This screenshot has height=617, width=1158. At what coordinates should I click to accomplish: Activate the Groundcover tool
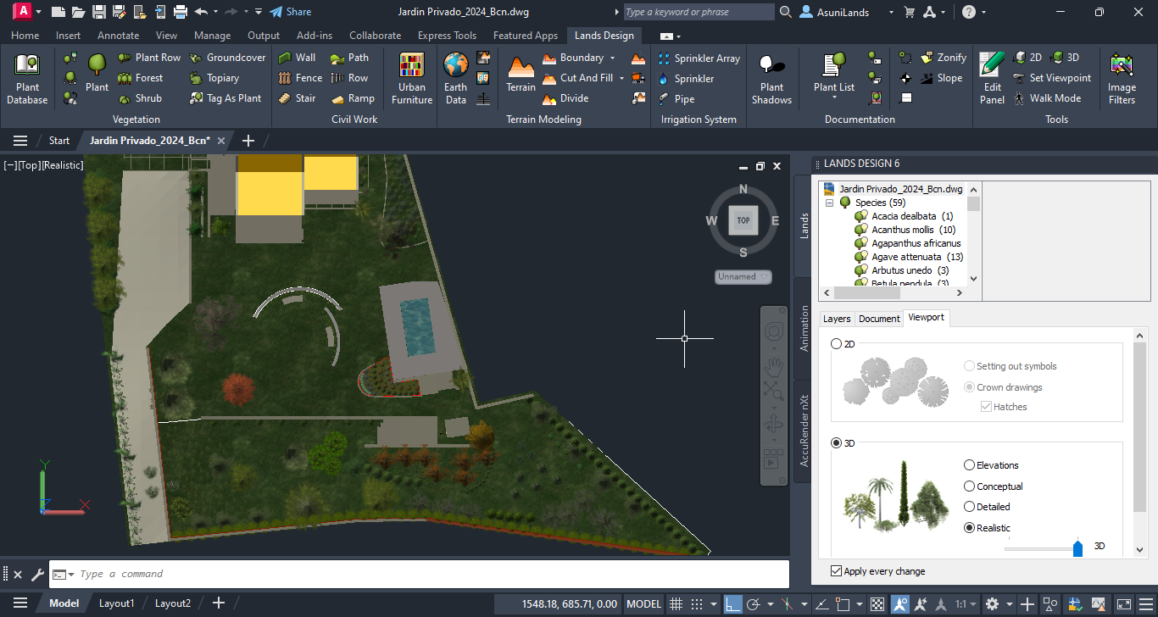coord(227,58)
